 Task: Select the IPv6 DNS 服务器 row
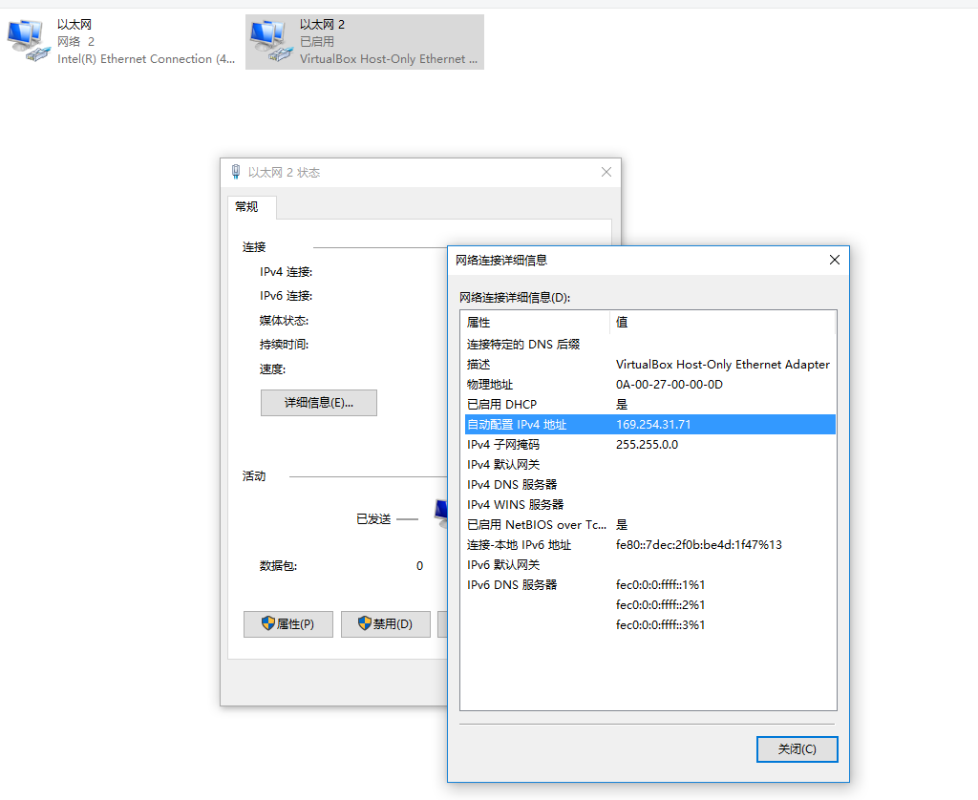(649, 585)
